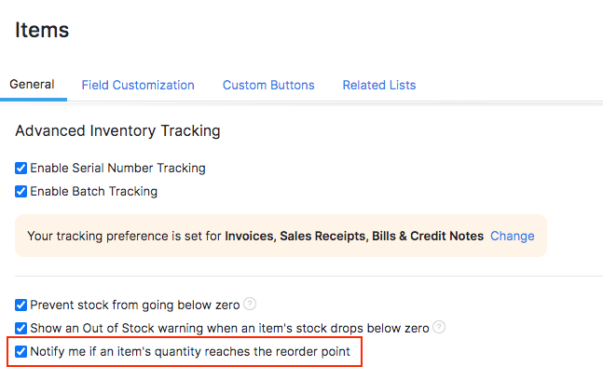
Task: Click the 'Enable Serial Number Tracking' label text
Action: (x=117, y=169)
